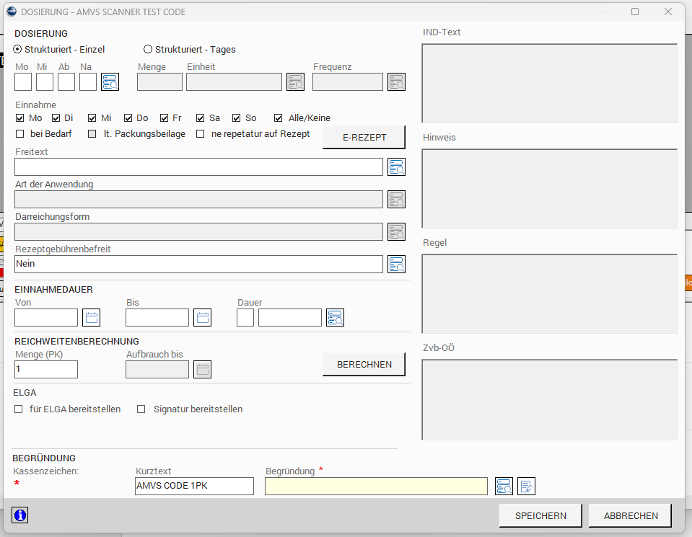The width and height of the screenshot is (692, 537).
Task: Open dosage lookup icon next to Na field
Action: point(110,82)
